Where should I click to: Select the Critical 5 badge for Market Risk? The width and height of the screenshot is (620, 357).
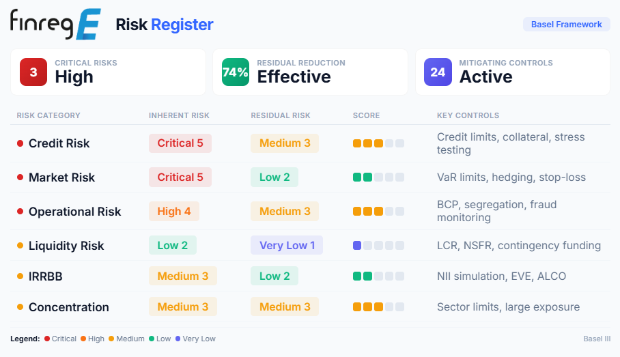180,177
